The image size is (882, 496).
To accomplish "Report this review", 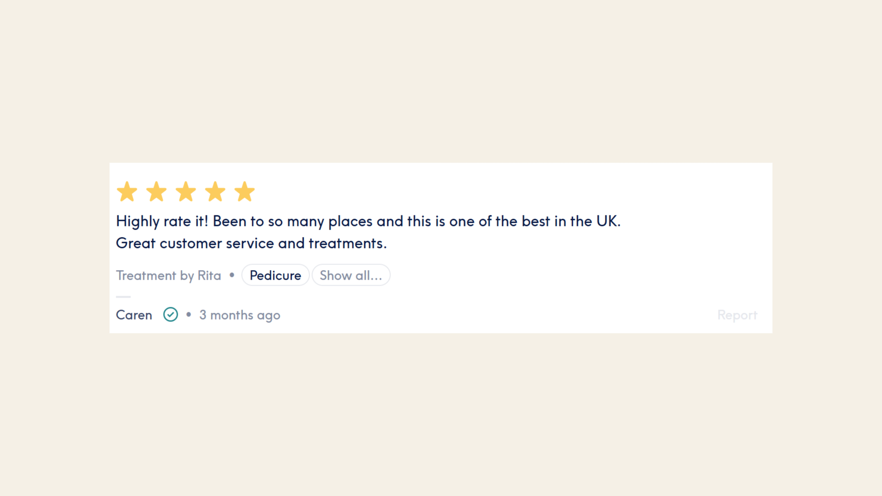I will (x=737, y=315).
